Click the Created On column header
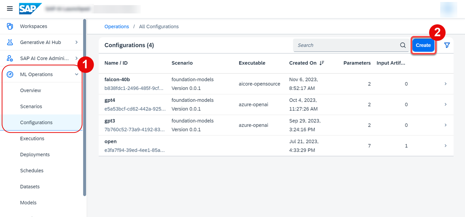The width and height of the screenshot is (465, 217). click(x=303, y=63)
